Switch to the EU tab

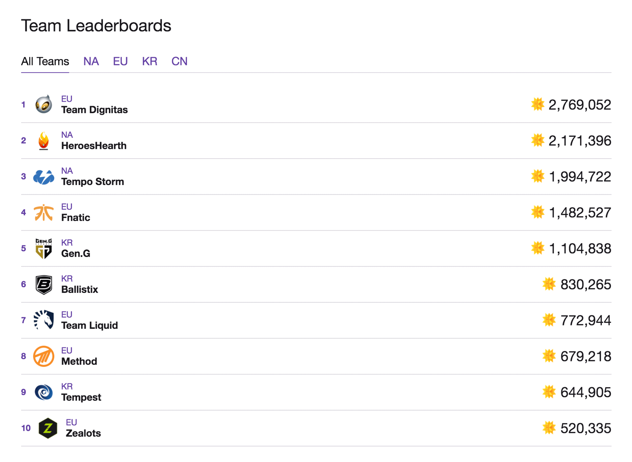[120, 61]
